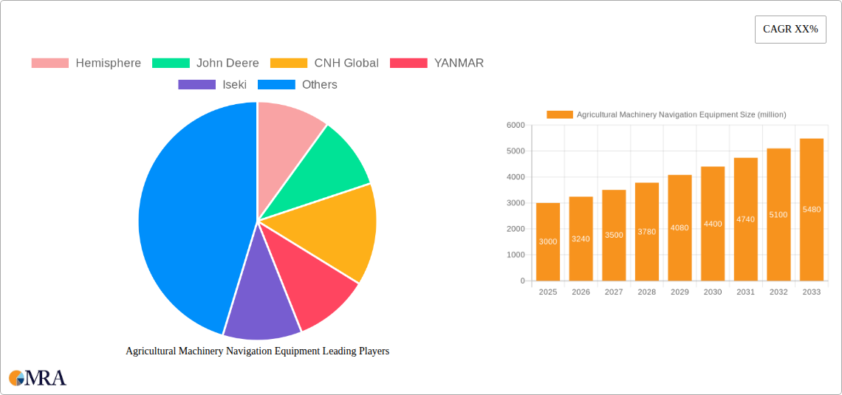This screenshot has width=842, height=395.
Task: Click the 5000 y-axis label
Action: [516, 151]
